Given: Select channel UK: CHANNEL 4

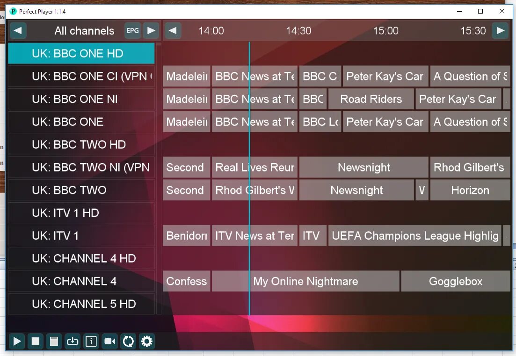Looking at the screenshot, I should click(x=81, y=281).
